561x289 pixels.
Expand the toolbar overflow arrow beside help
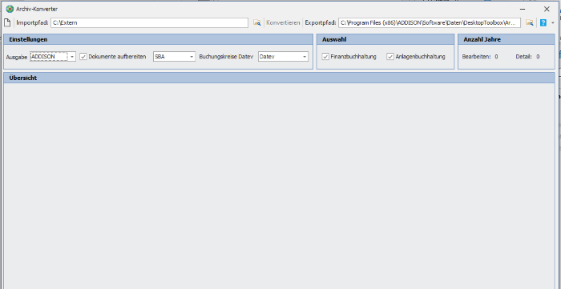tap(553, 22)
